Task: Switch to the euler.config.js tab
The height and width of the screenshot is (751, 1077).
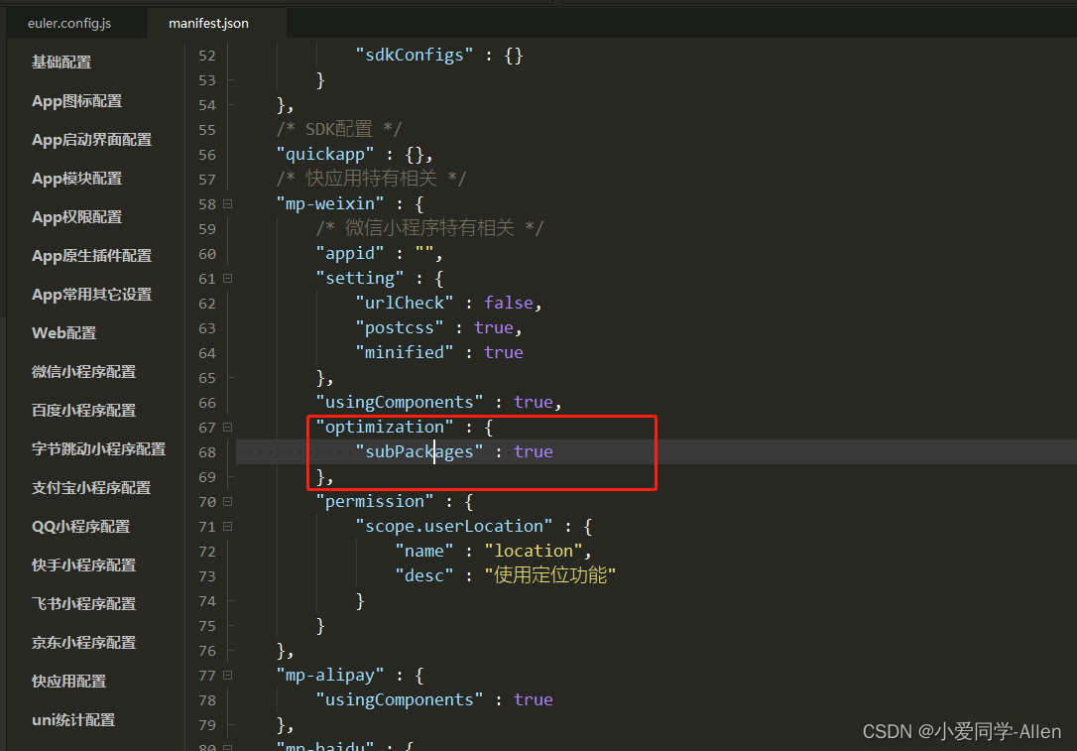Action: [x=69, y=22]
